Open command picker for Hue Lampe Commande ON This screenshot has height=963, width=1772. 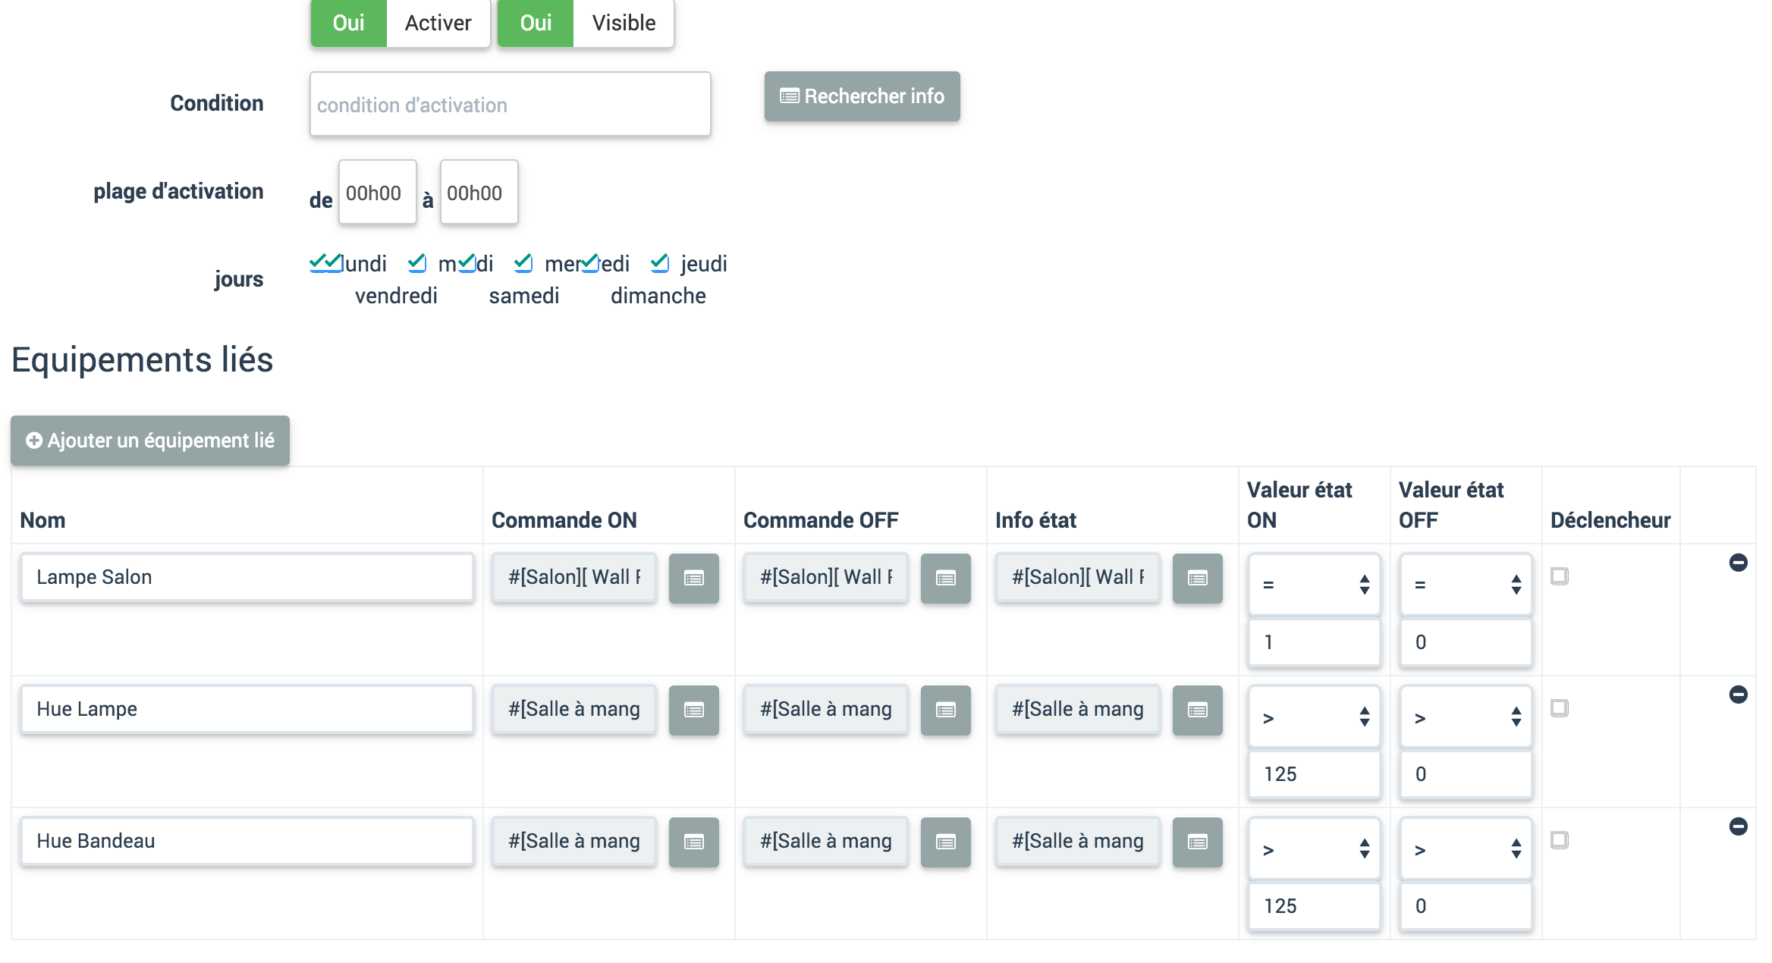click(693, 710)
